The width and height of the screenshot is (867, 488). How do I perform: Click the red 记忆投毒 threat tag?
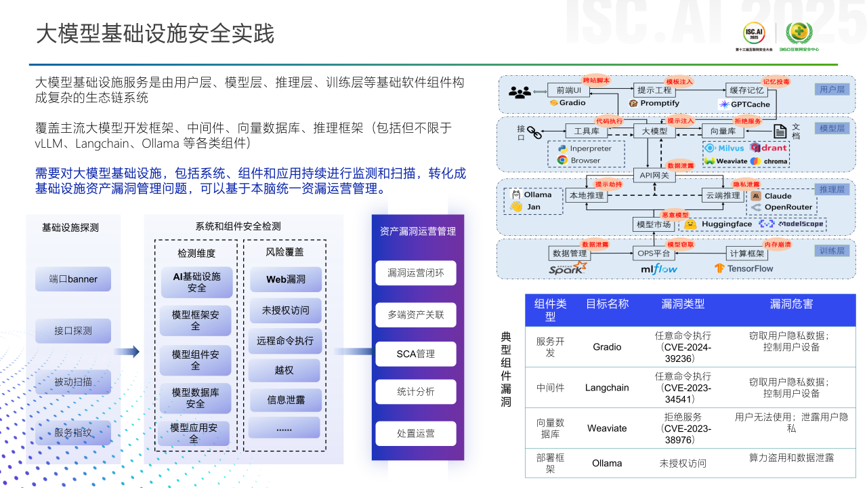(776, 80)
